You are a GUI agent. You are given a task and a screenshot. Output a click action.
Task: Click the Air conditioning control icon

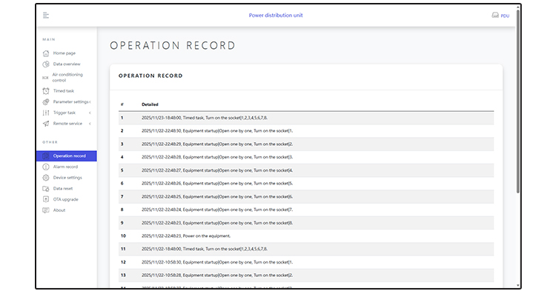[x=45, y=78]
